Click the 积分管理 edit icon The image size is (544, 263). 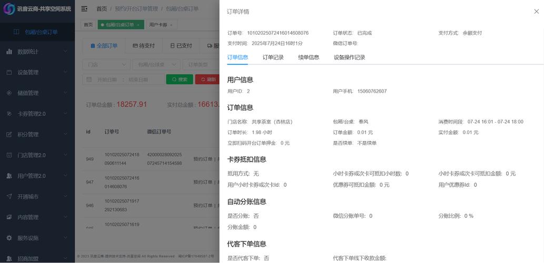[x=9, y=135]
